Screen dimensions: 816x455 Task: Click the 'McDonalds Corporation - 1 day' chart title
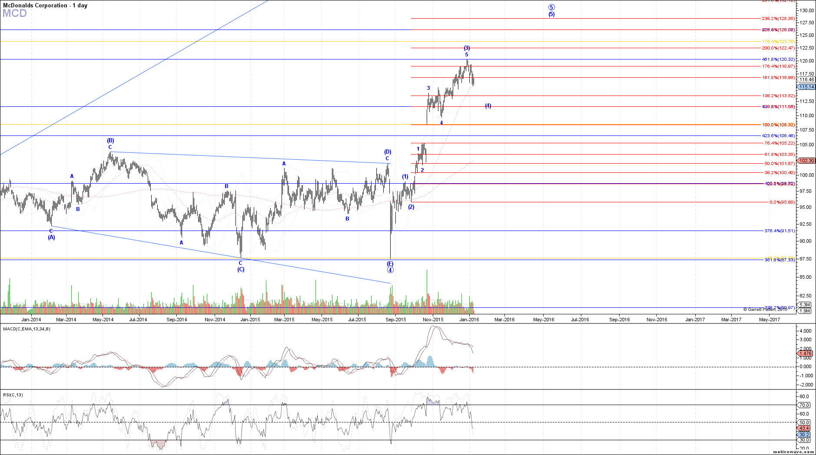45,6
